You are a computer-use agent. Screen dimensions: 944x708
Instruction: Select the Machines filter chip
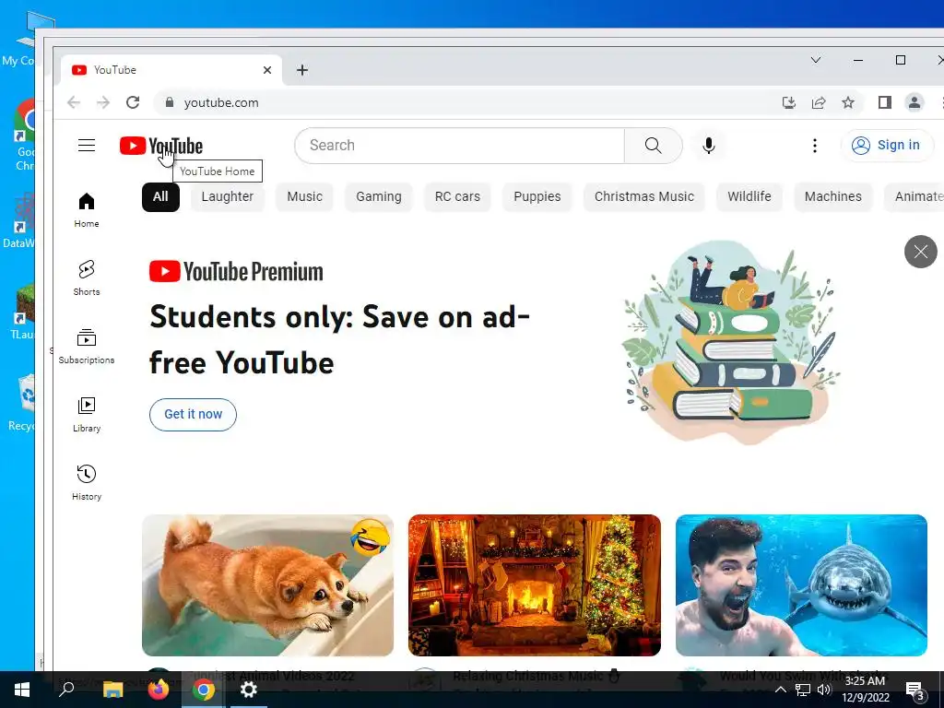point(833,197)
